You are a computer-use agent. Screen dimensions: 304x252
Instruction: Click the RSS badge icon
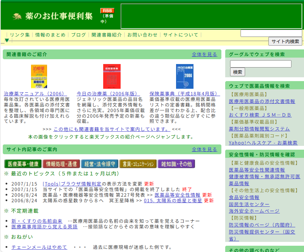click(x=107, y=11)
